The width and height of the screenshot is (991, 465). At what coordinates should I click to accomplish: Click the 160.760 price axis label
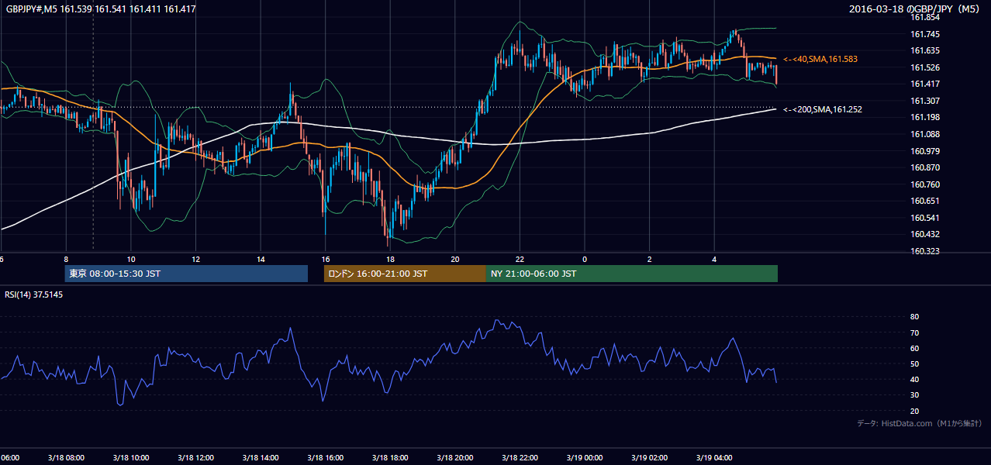925,184
